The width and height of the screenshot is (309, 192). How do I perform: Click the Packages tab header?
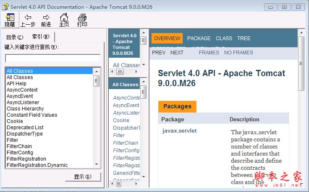pos(177,106)
